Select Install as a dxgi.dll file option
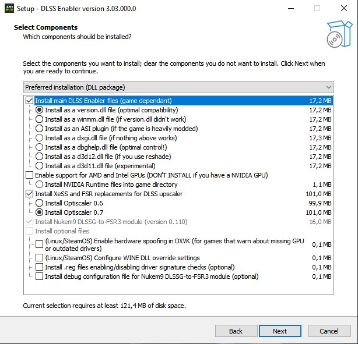The image size is (358, 344). pyautogui.click(x=39, y=138)
